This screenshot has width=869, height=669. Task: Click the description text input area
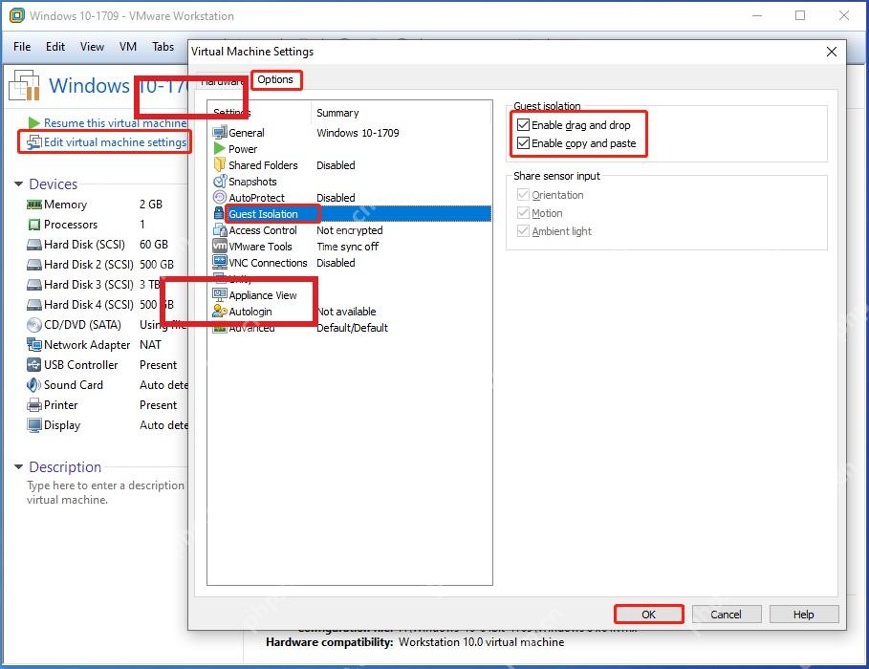[105, 492]
